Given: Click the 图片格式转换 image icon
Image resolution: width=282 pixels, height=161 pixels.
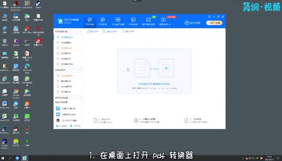Looking at the screenshot, I should (x=148, y=19).
